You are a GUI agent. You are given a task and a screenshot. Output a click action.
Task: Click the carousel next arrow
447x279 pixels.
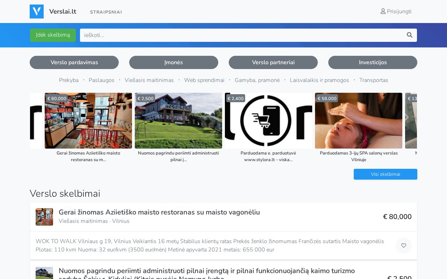(x=406, y=118)
